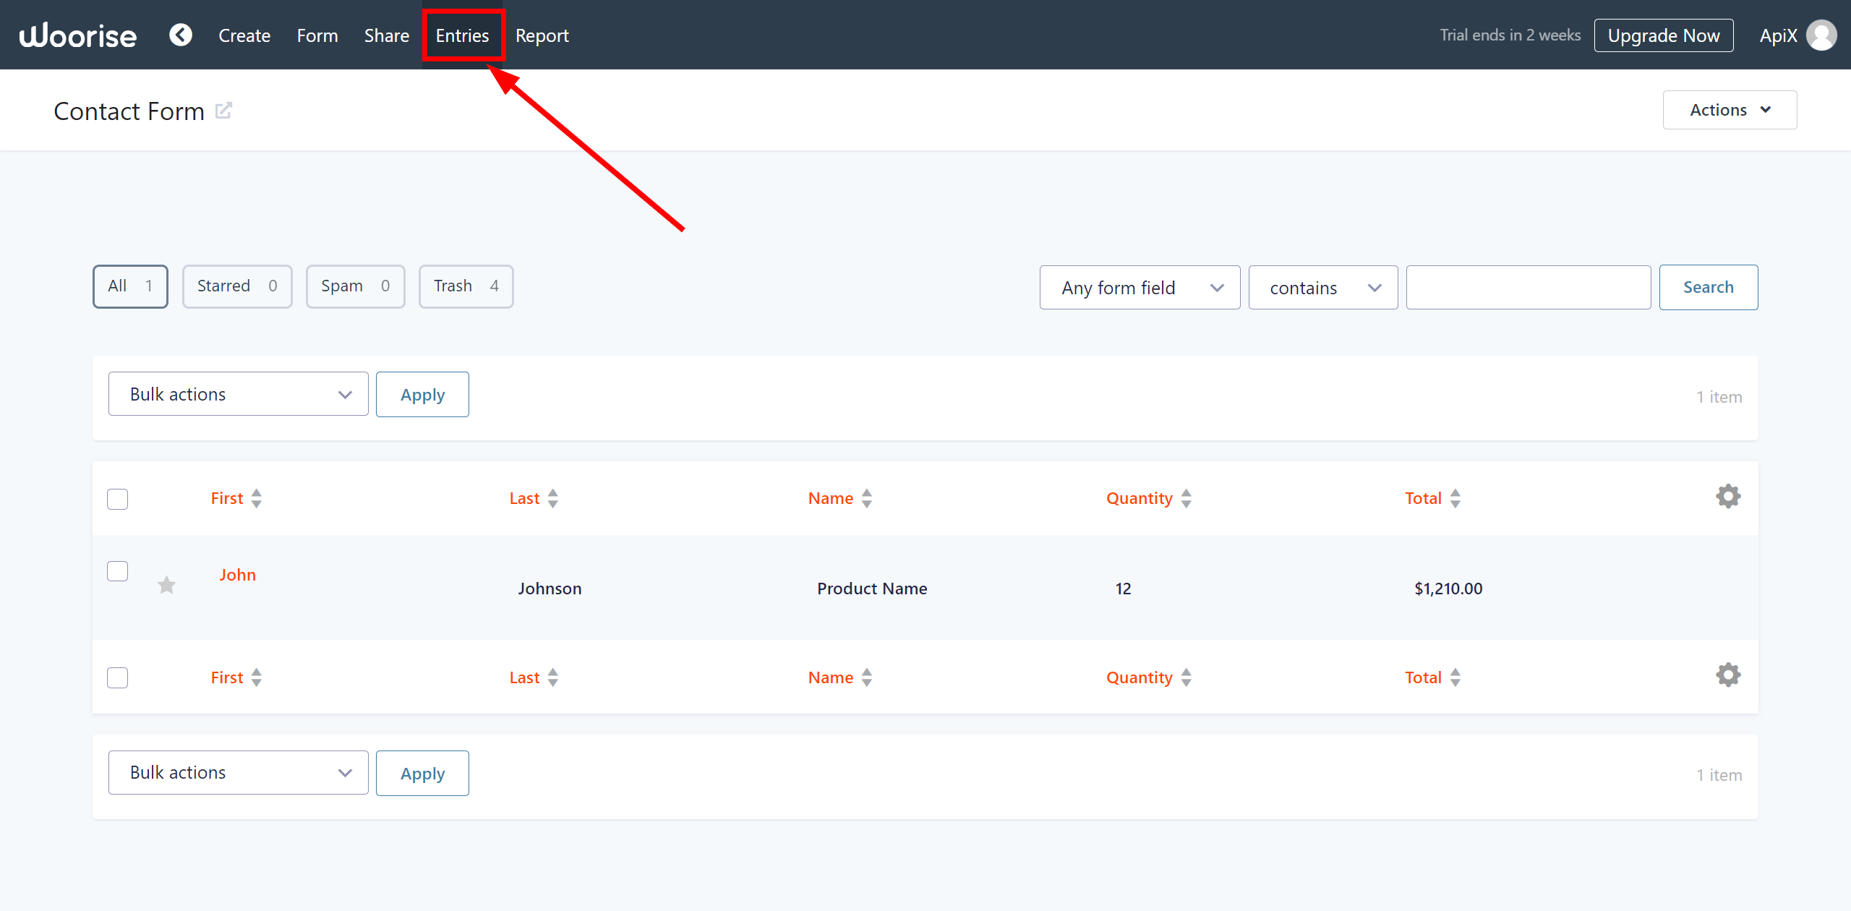
Task: Open the Report tab
Action: tap(542, 35)
